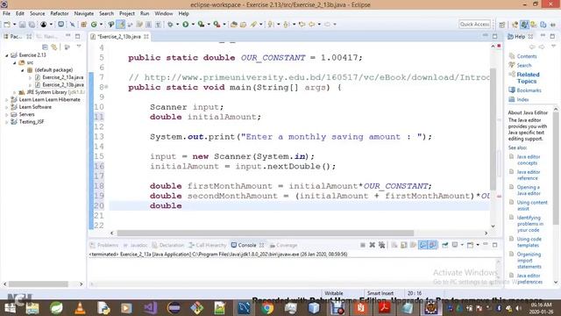Click Remove All Terminated Launches icon

point(382,245)
